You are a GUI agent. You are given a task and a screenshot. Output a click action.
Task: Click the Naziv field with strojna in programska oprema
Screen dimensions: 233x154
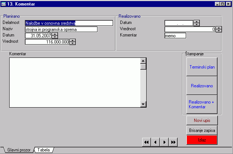[x=61, y=29]
